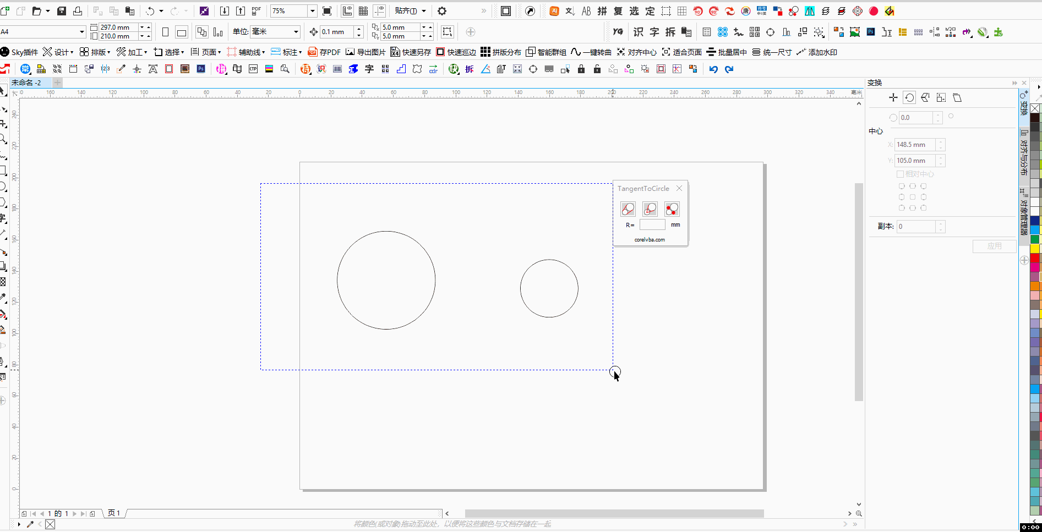Click the 存PDF button
This screenshot has width=1042, height=532.
324,52
